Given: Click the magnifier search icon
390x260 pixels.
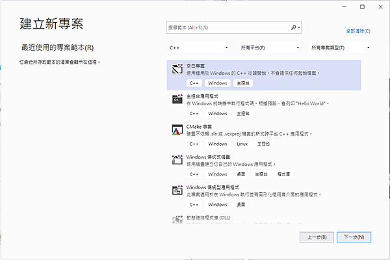Looking at the screenshot, I should [294, 28].
